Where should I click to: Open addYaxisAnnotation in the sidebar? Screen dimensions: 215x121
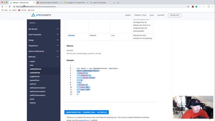point(38,91)
